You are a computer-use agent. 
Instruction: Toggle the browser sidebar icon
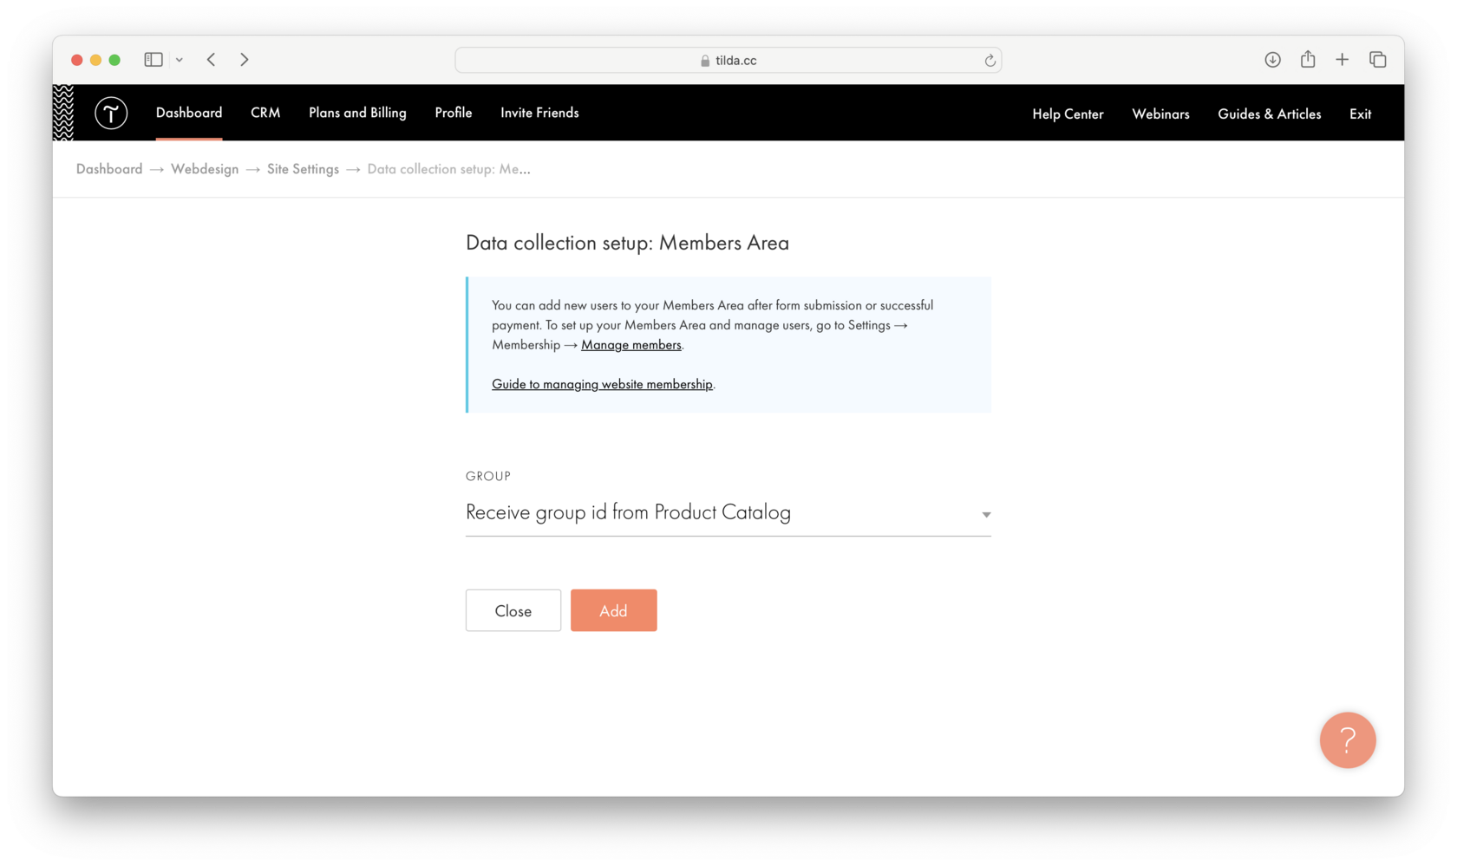coord(153,60)
